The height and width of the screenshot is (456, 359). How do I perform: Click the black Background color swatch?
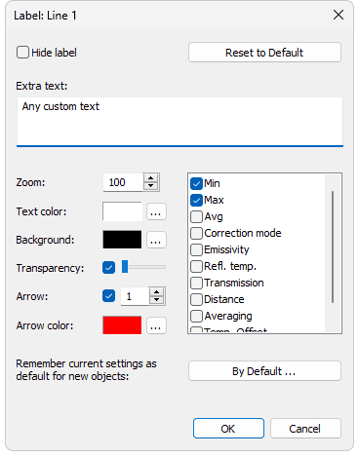(x=122, y=240)
